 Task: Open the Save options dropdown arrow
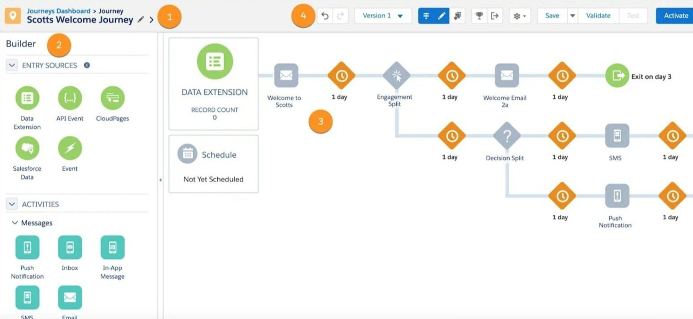[572, 16]
